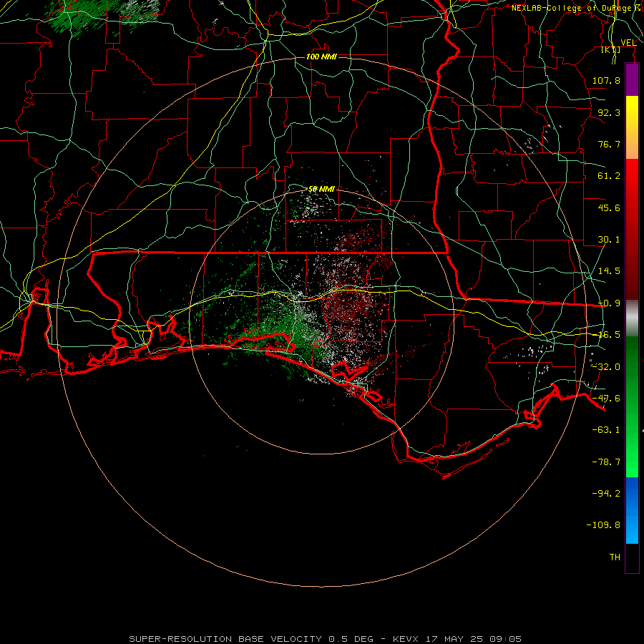Click the -47.6 velocity scale value

606,399
